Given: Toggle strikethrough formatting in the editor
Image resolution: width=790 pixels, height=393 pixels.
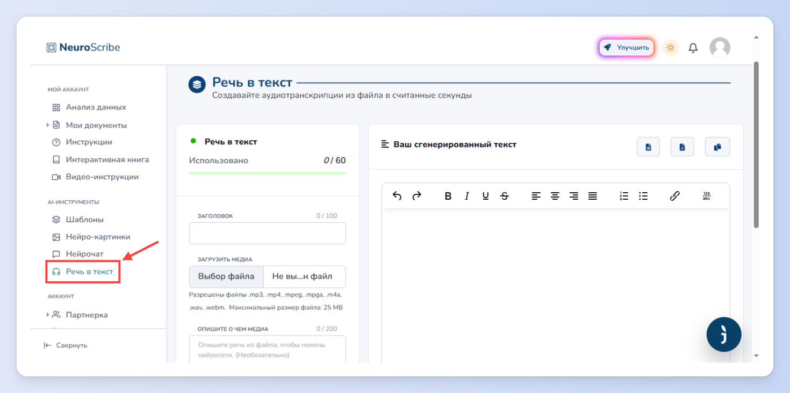Looking at the screenshot, I should click(504, 196).
